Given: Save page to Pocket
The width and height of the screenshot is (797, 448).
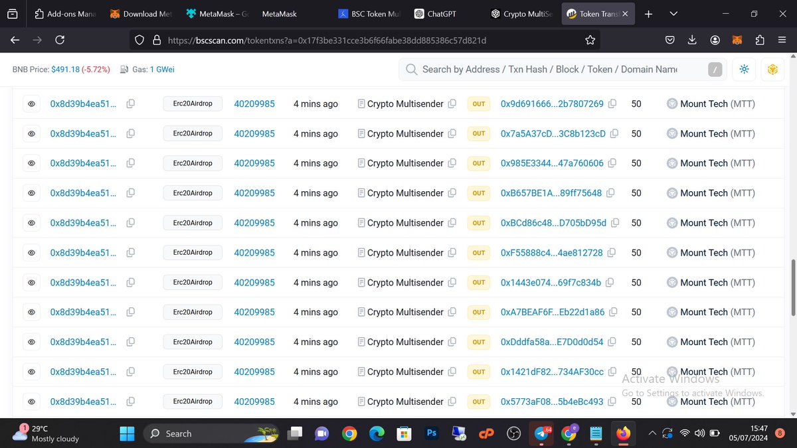Looking at the screenshot, I should click(670, 40).
